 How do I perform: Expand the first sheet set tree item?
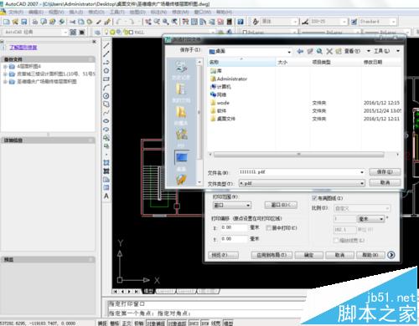tap(5, 67)
